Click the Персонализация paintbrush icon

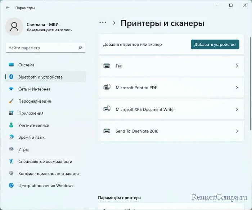11,101
